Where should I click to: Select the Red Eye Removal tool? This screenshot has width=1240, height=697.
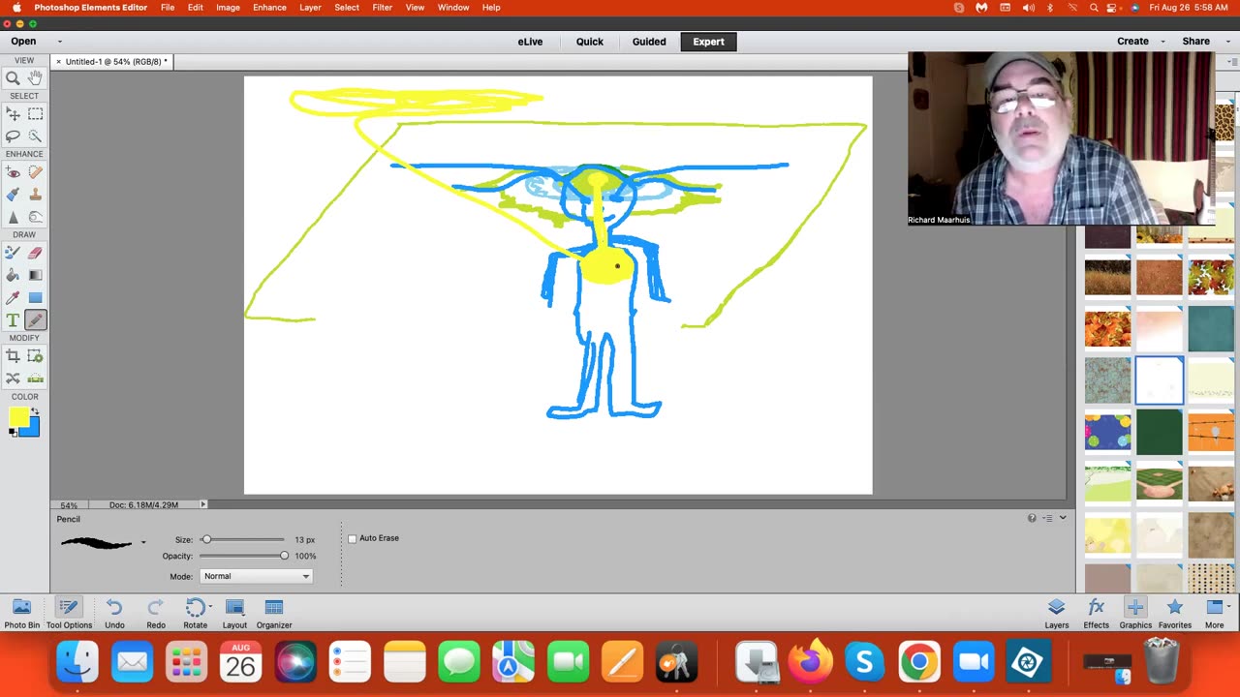coord(13,172)
